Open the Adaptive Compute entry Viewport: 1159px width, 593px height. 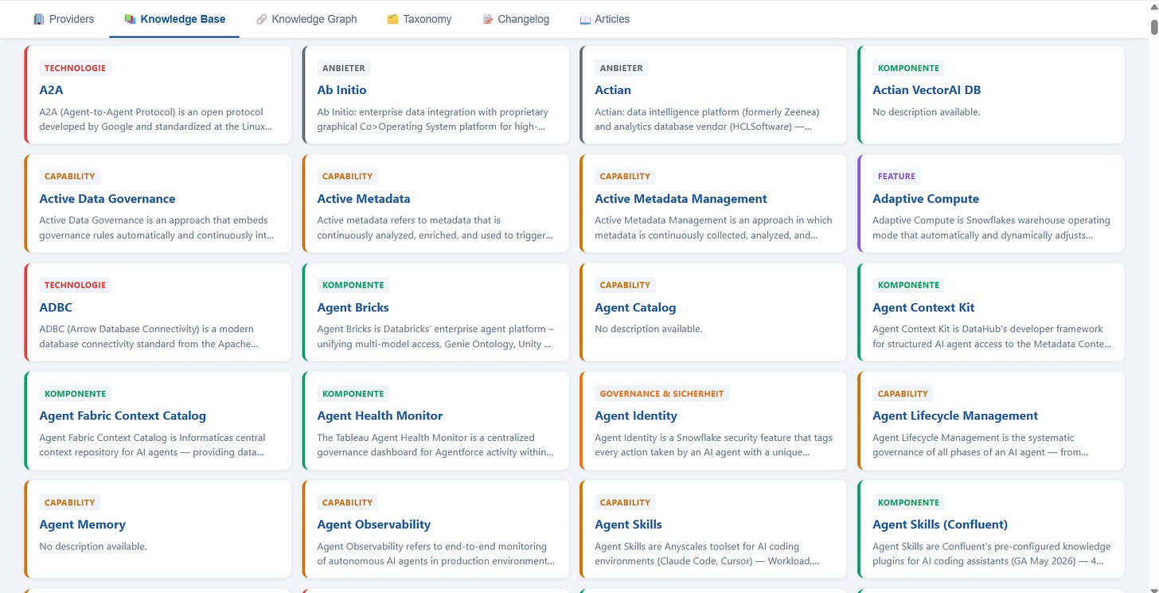pos(926,199)
